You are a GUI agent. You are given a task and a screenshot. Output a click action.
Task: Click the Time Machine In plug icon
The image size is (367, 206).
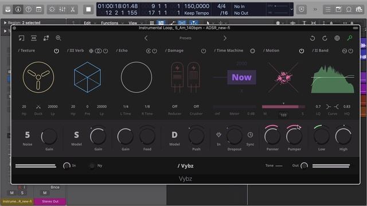(x=218, y=134)
